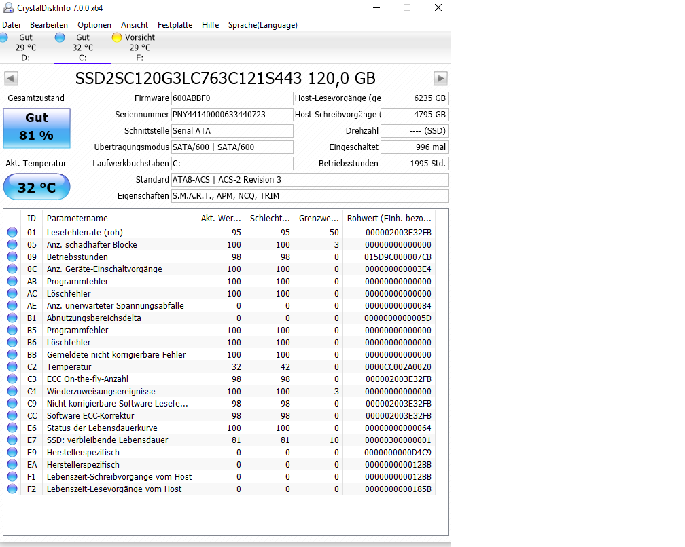The height and width of the screenshot is (547, 685).
Task: Select Nicht korrigierbare Software-Lesefe... row
Action: pos(219,404)
